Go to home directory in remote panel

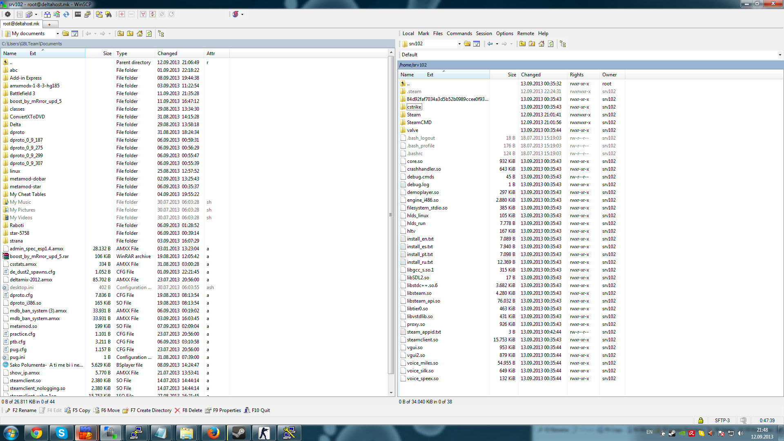541,44
